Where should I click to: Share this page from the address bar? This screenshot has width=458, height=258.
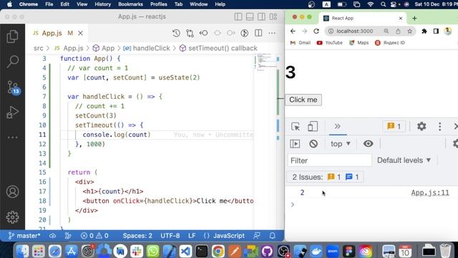[398, 31]
